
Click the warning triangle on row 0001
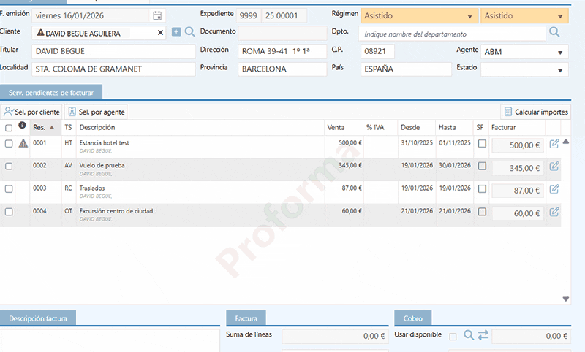[23, 143]
